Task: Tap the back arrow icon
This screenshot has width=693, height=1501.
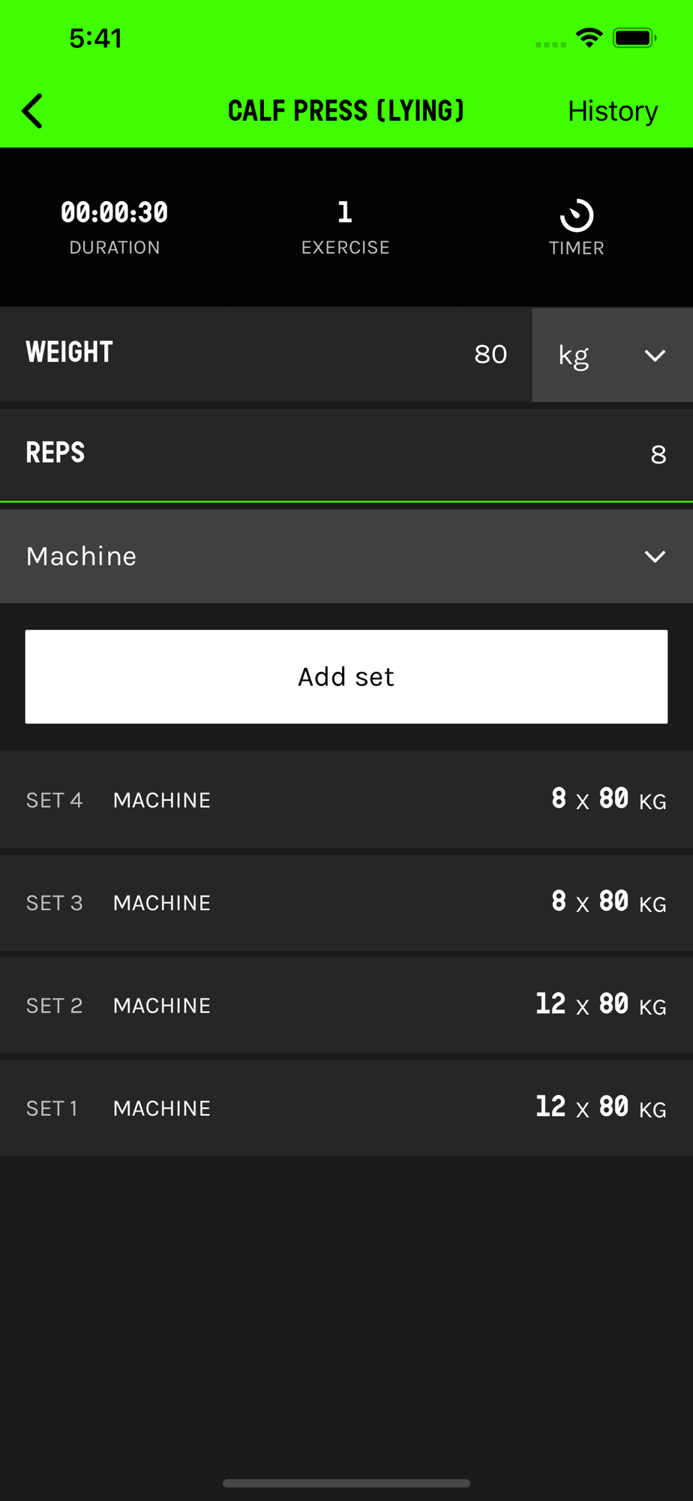Action: pyautogui.click(x=32, y=111)
